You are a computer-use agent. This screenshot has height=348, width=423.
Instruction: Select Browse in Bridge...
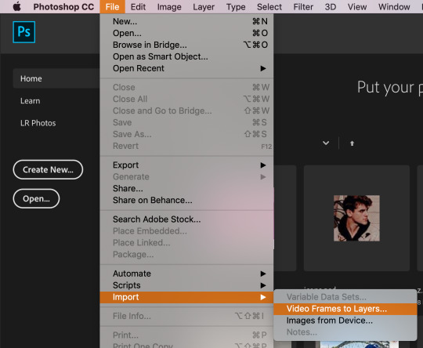(186, 45)
